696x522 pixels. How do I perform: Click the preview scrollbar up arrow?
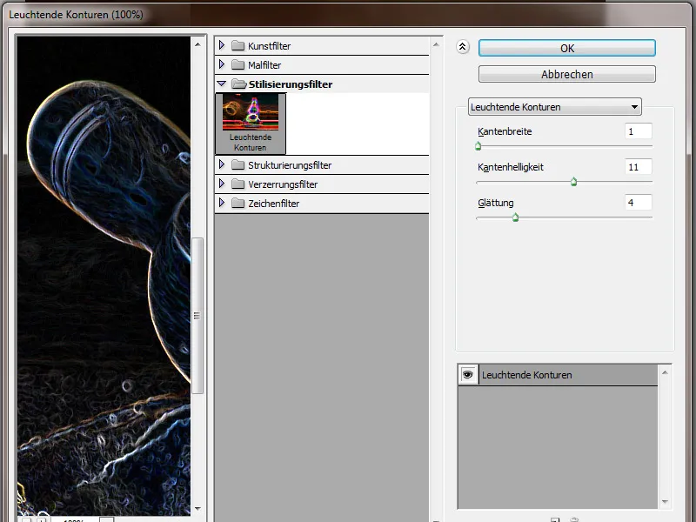[x=198, y=44]
